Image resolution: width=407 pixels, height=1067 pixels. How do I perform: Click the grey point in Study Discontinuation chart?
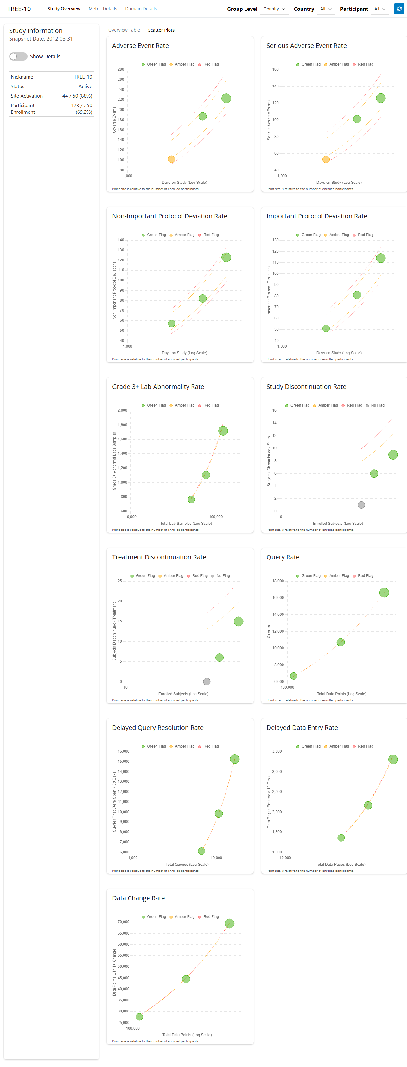[361, 505]
